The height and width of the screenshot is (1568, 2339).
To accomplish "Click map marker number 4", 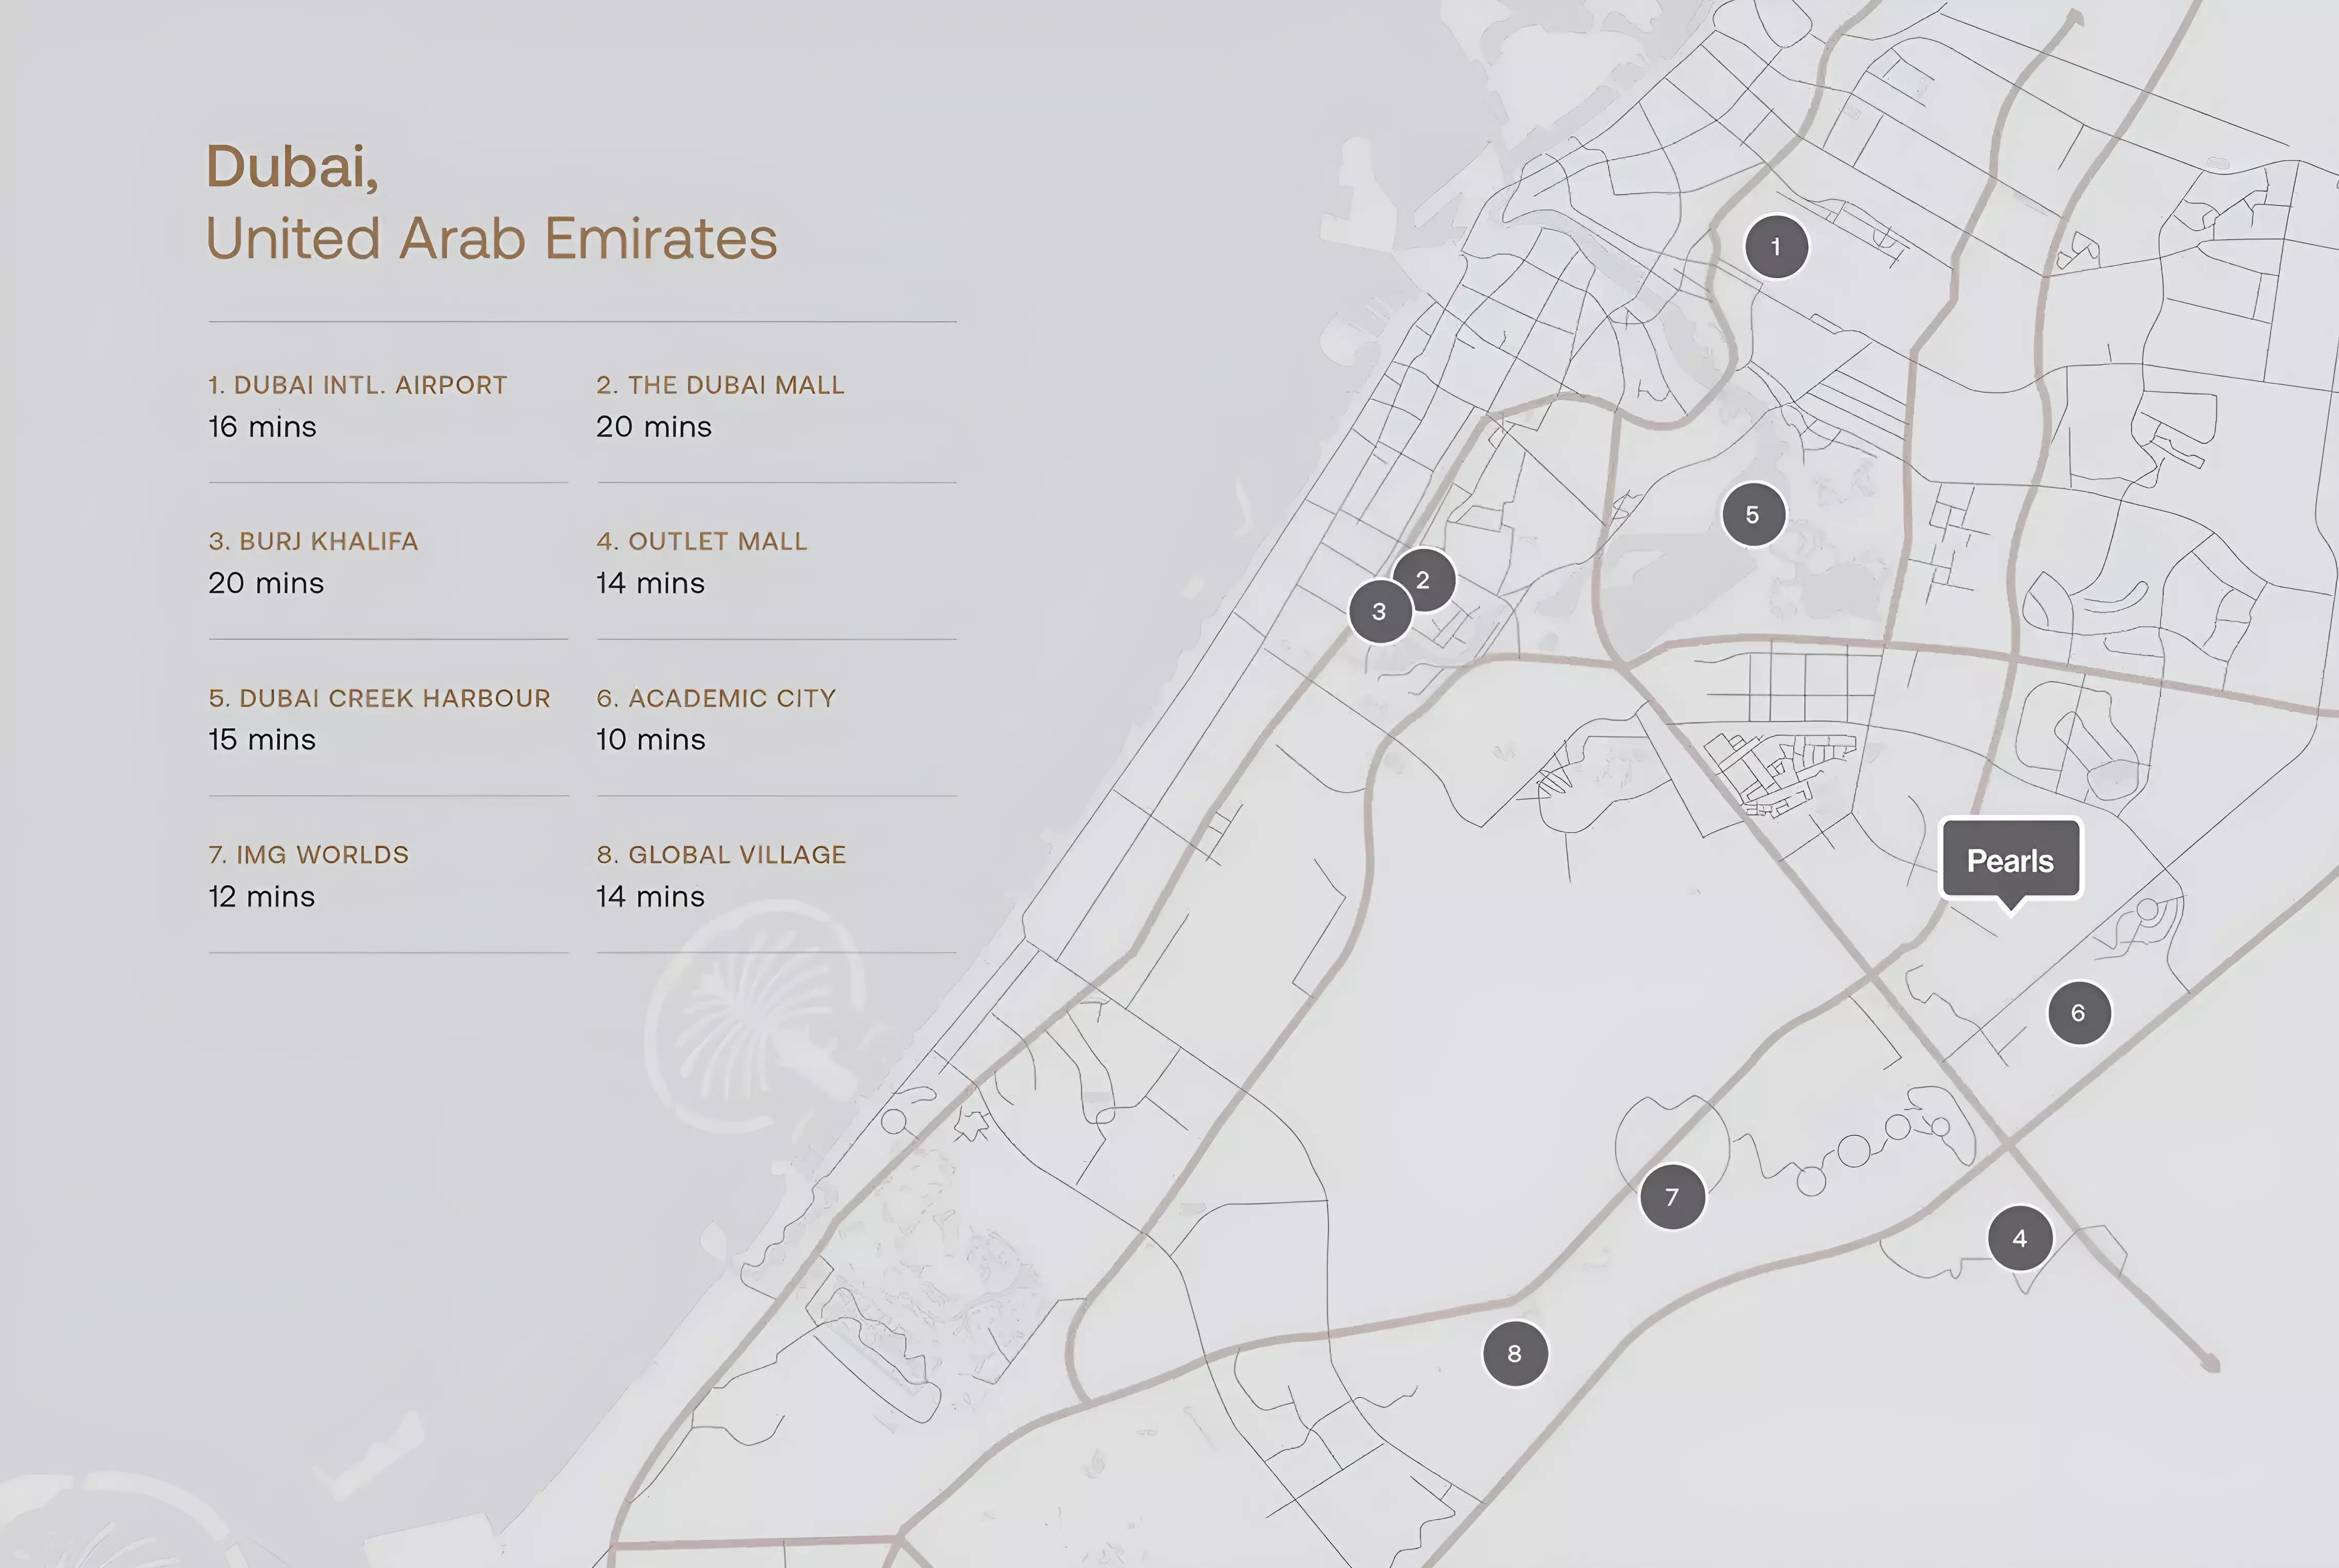I will point(2020,1238).
